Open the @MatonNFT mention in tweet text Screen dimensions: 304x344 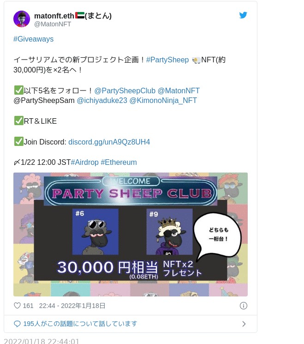pyautogui.click(x=179, y=91)
